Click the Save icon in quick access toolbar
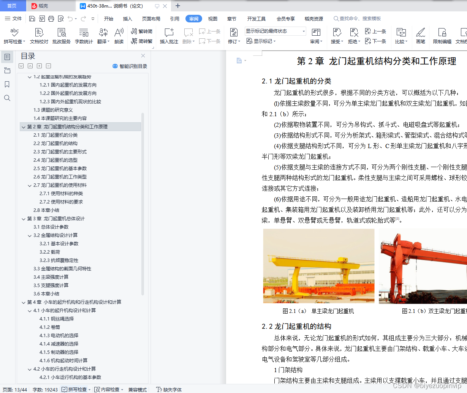This screenshot has height=393, width=467. coord(32,19)
